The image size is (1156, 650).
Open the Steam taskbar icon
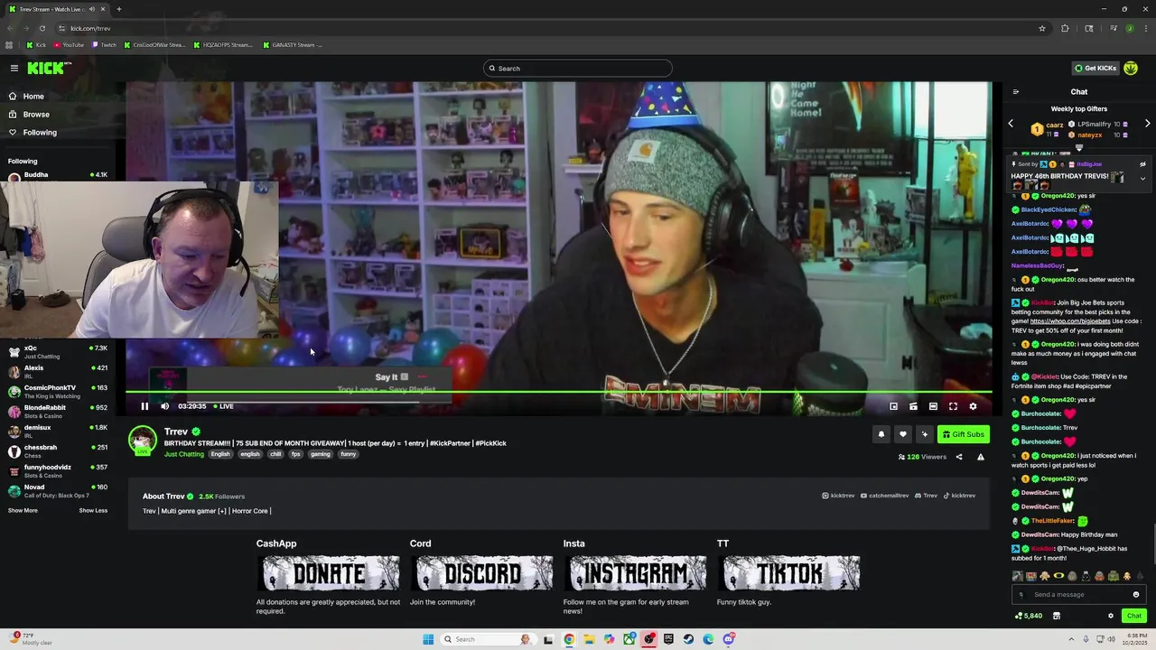[688, 639]
